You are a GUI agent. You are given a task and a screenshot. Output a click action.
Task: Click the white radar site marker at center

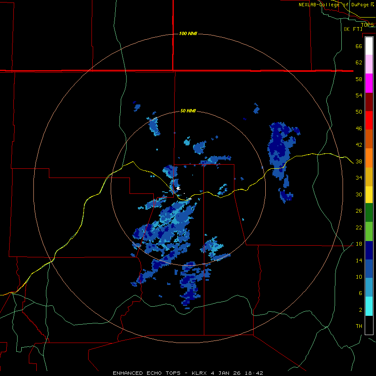click(x=178, y=189)
